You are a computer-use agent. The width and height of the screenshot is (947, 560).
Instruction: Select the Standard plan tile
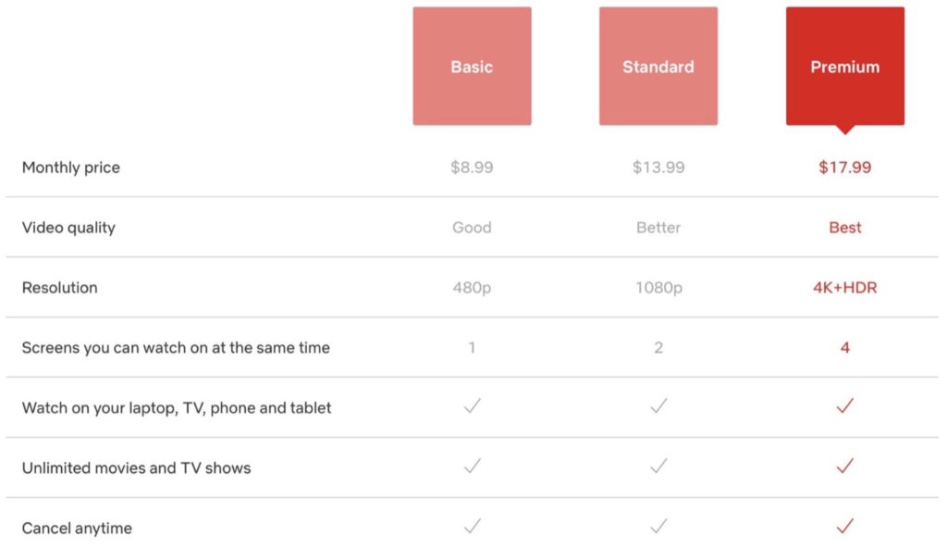pos(658,67)
